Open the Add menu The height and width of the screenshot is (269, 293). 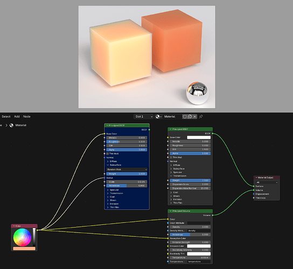(x=17, y=117)
